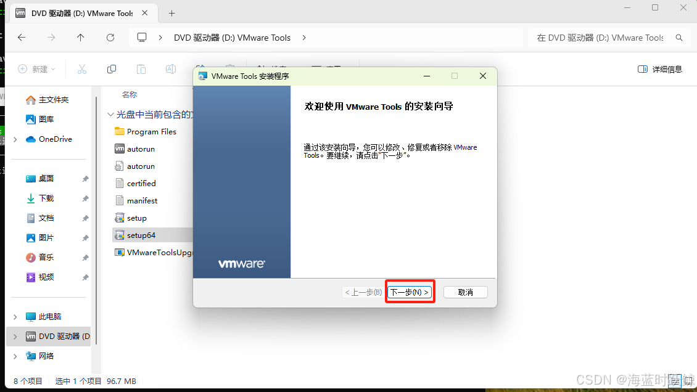Click Next (下一步) in VMware Tools installer

410,292
